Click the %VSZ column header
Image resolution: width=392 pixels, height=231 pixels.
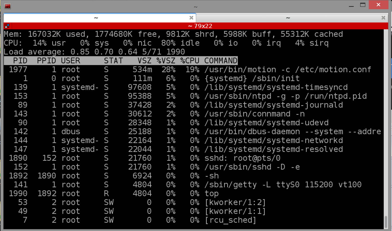(166, 60)
